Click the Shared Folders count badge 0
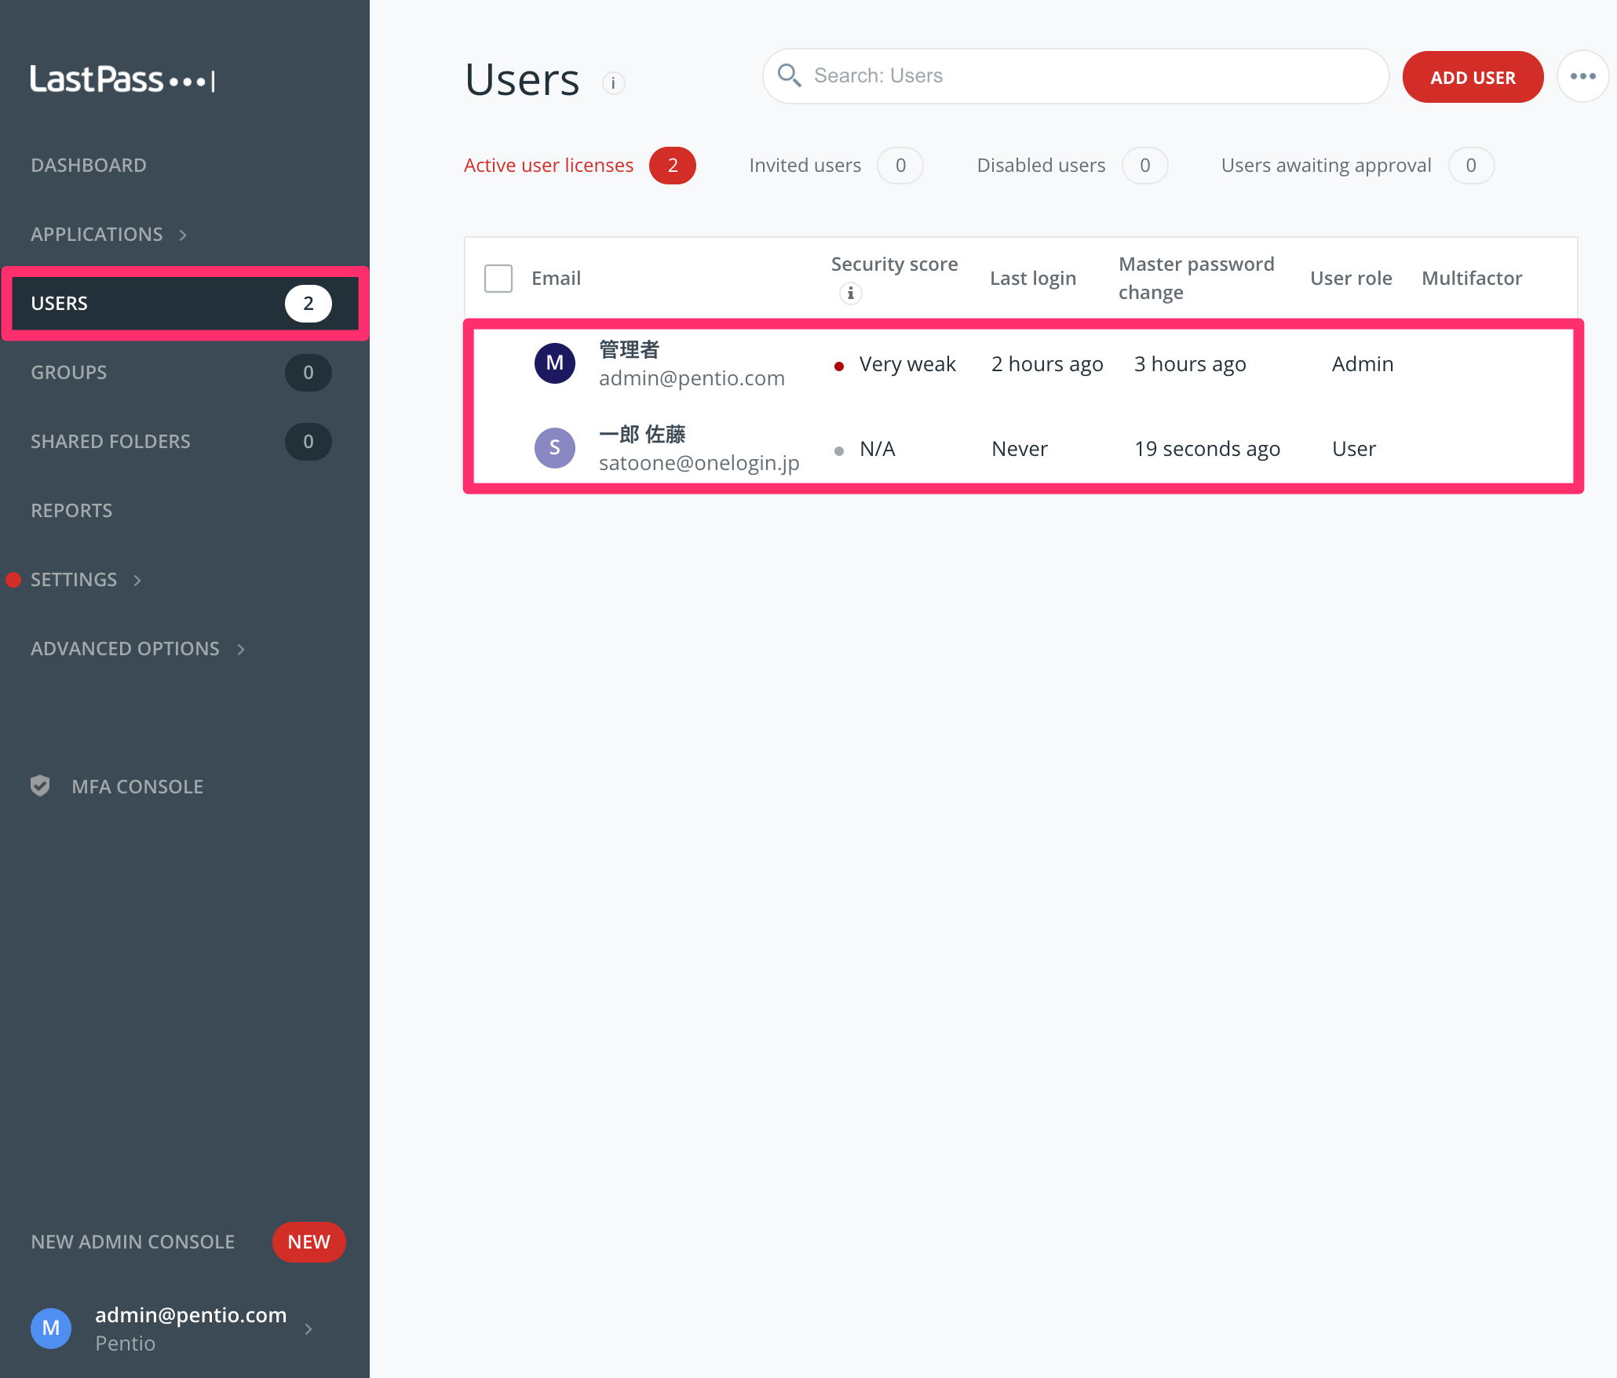1617x1378 pixels. click(x=308, y=442)
